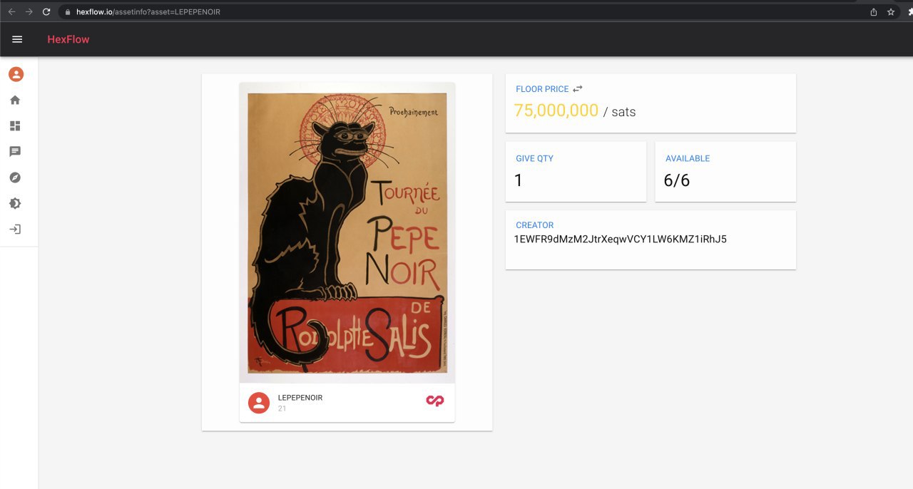Open the hamburger navigation menu
913x489 pixels.
click(17, 39)
